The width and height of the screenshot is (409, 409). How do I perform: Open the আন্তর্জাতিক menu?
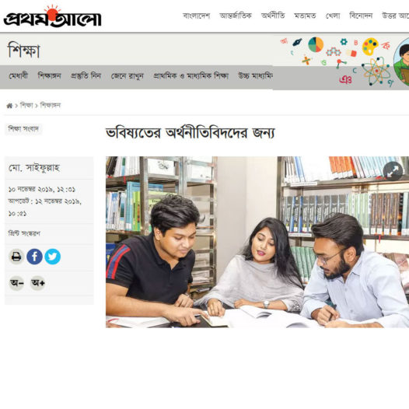coord(236,16)
